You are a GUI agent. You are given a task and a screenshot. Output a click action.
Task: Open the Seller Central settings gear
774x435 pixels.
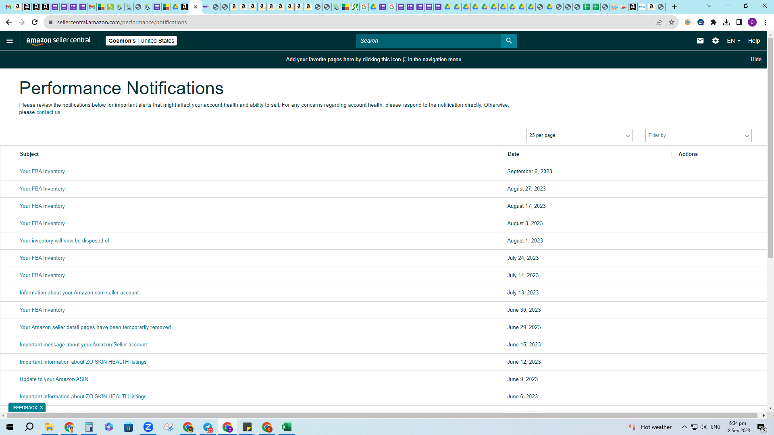[x=716, y=41]
